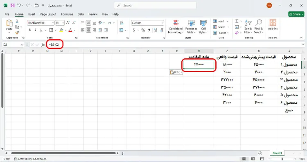Click the Paste clipboard icon
The width and height of the screenshot is (307, 162).
tap(9, 23)
